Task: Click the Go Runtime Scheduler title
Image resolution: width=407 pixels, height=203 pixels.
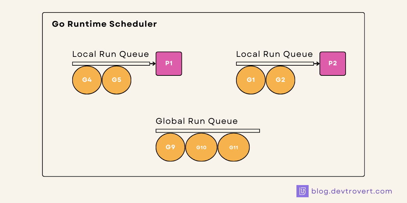Action: 104,24
